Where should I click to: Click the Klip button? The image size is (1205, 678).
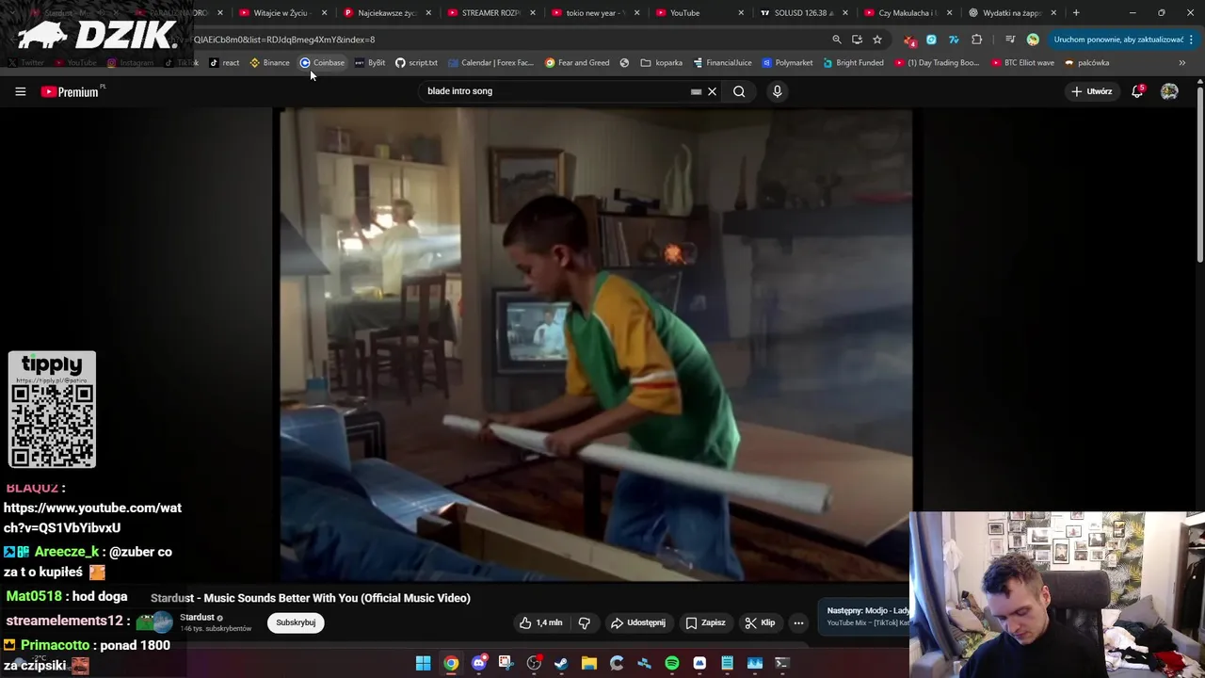[760, 622]
